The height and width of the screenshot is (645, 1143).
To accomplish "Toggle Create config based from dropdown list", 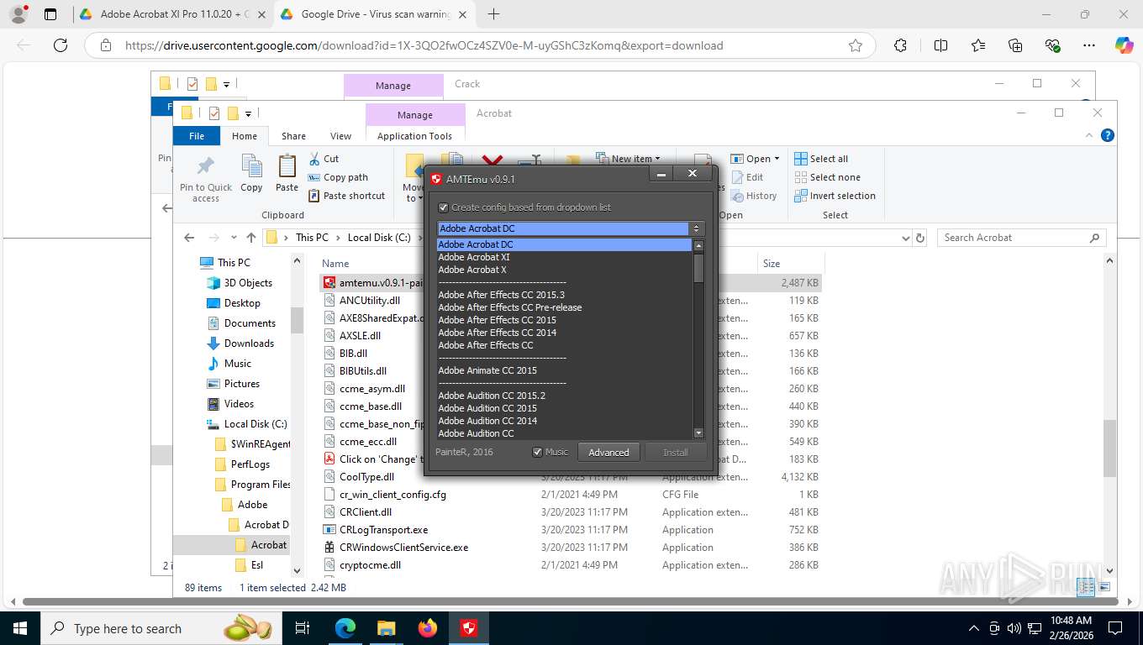I will tap(444, 207).
